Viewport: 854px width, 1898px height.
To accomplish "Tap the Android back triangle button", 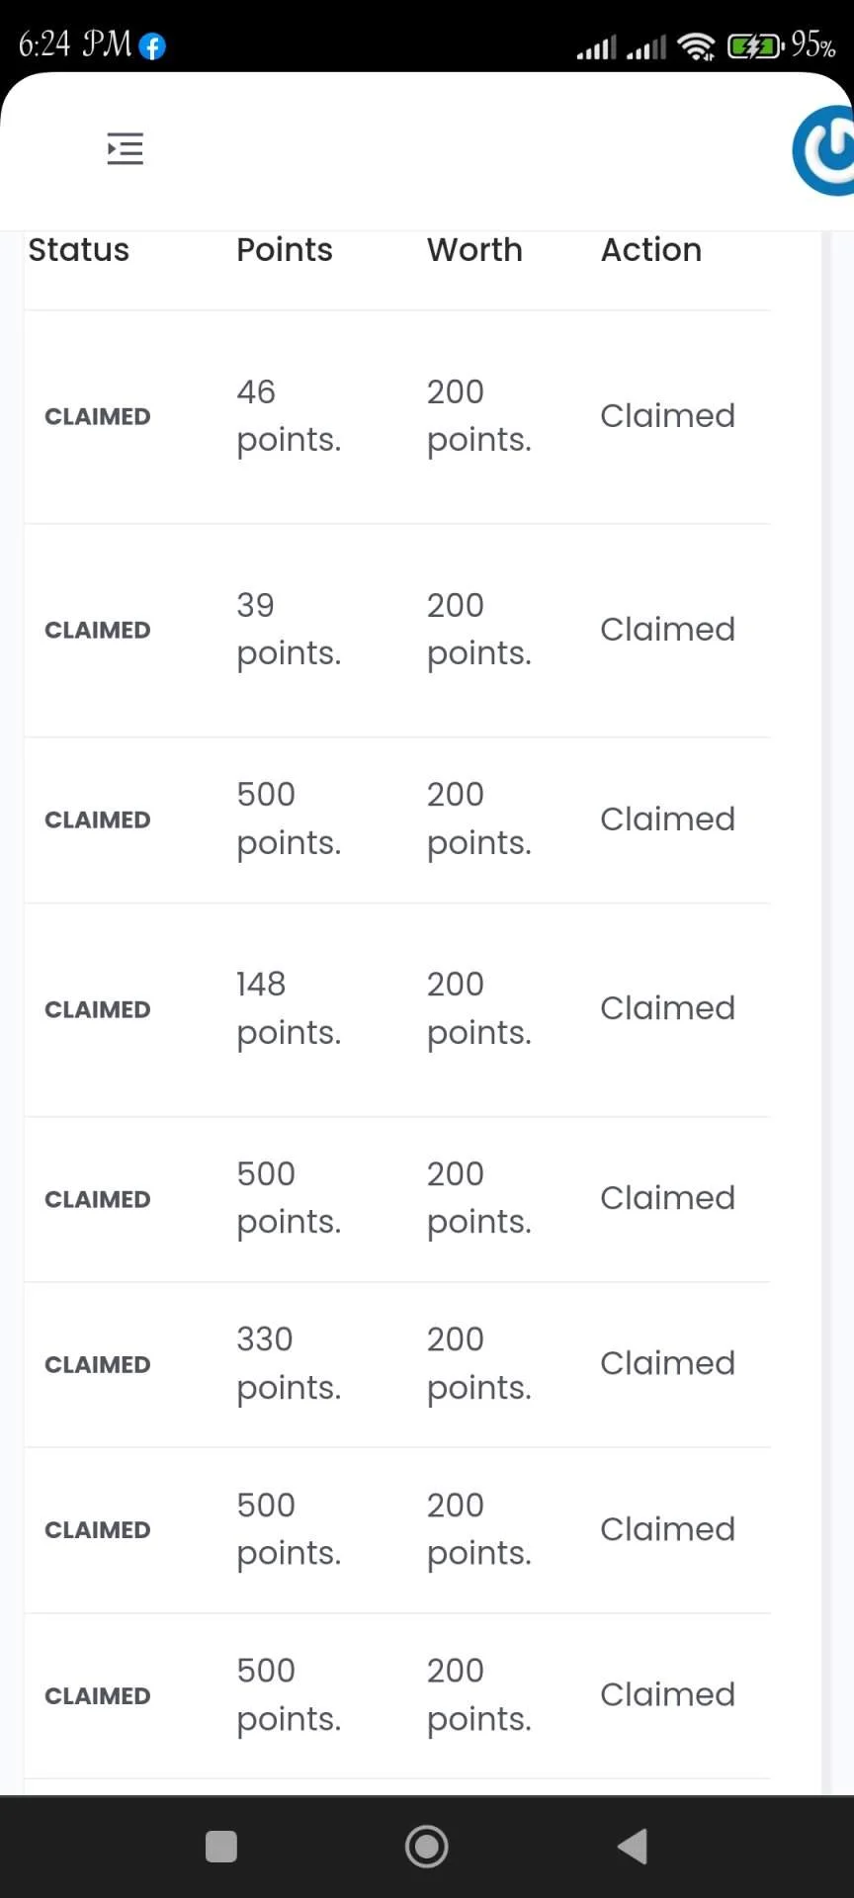I will 632,1846.
